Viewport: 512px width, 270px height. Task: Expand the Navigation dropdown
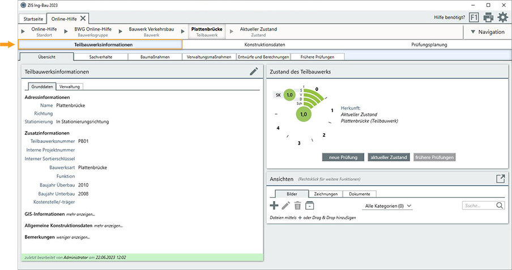(x=487, y=32)
